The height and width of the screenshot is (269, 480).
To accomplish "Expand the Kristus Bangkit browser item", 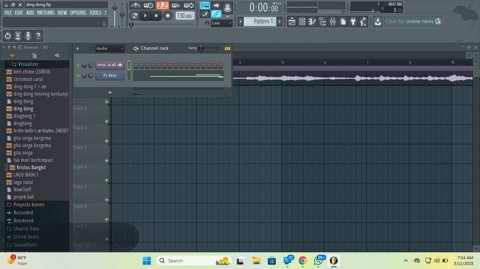I will [x=6, y=168].
